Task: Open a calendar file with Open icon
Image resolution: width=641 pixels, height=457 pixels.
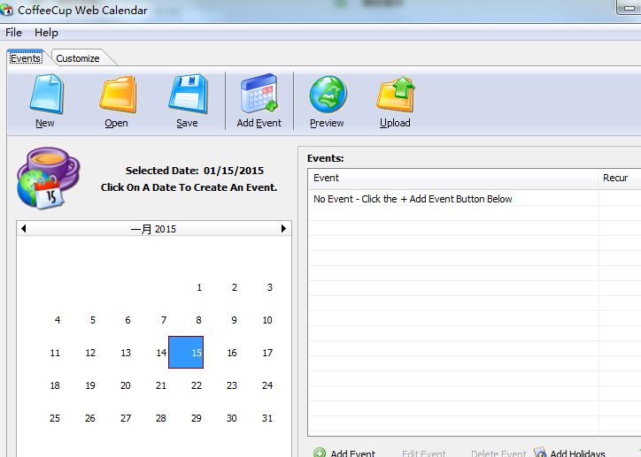Action: coord(118,95)
